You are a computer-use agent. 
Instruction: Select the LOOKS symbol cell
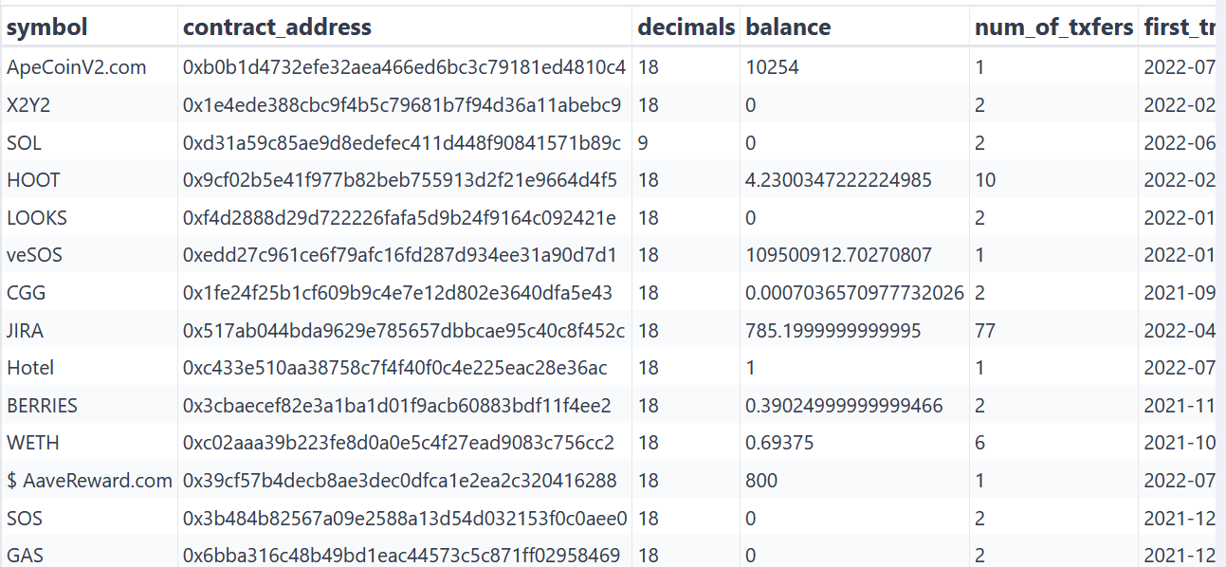[37, 218]
